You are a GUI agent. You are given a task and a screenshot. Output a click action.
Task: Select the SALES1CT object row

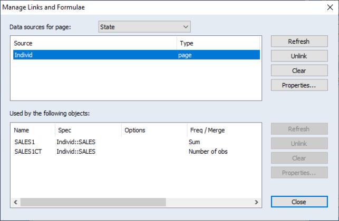tap(28, 152)
